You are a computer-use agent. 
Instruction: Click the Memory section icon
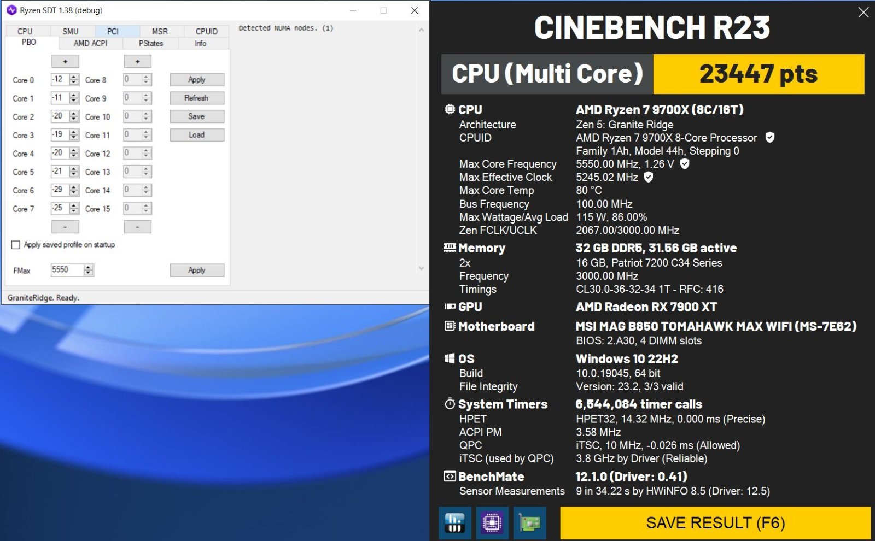coord(450,248)
